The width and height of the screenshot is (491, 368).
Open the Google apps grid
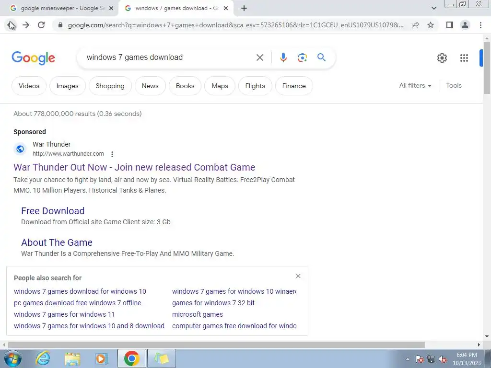(x=464, y=58)
